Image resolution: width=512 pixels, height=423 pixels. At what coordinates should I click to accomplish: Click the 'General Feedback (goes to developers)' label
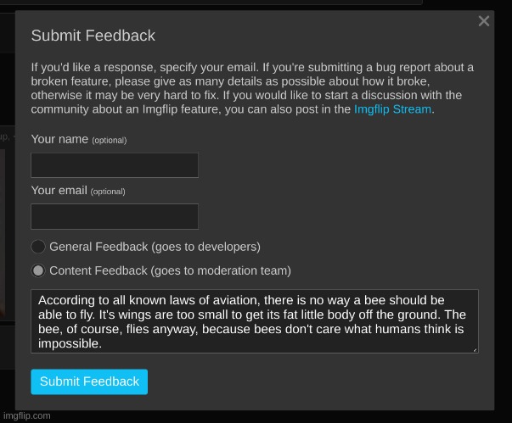pyautogui.click(x=155, y=247)
